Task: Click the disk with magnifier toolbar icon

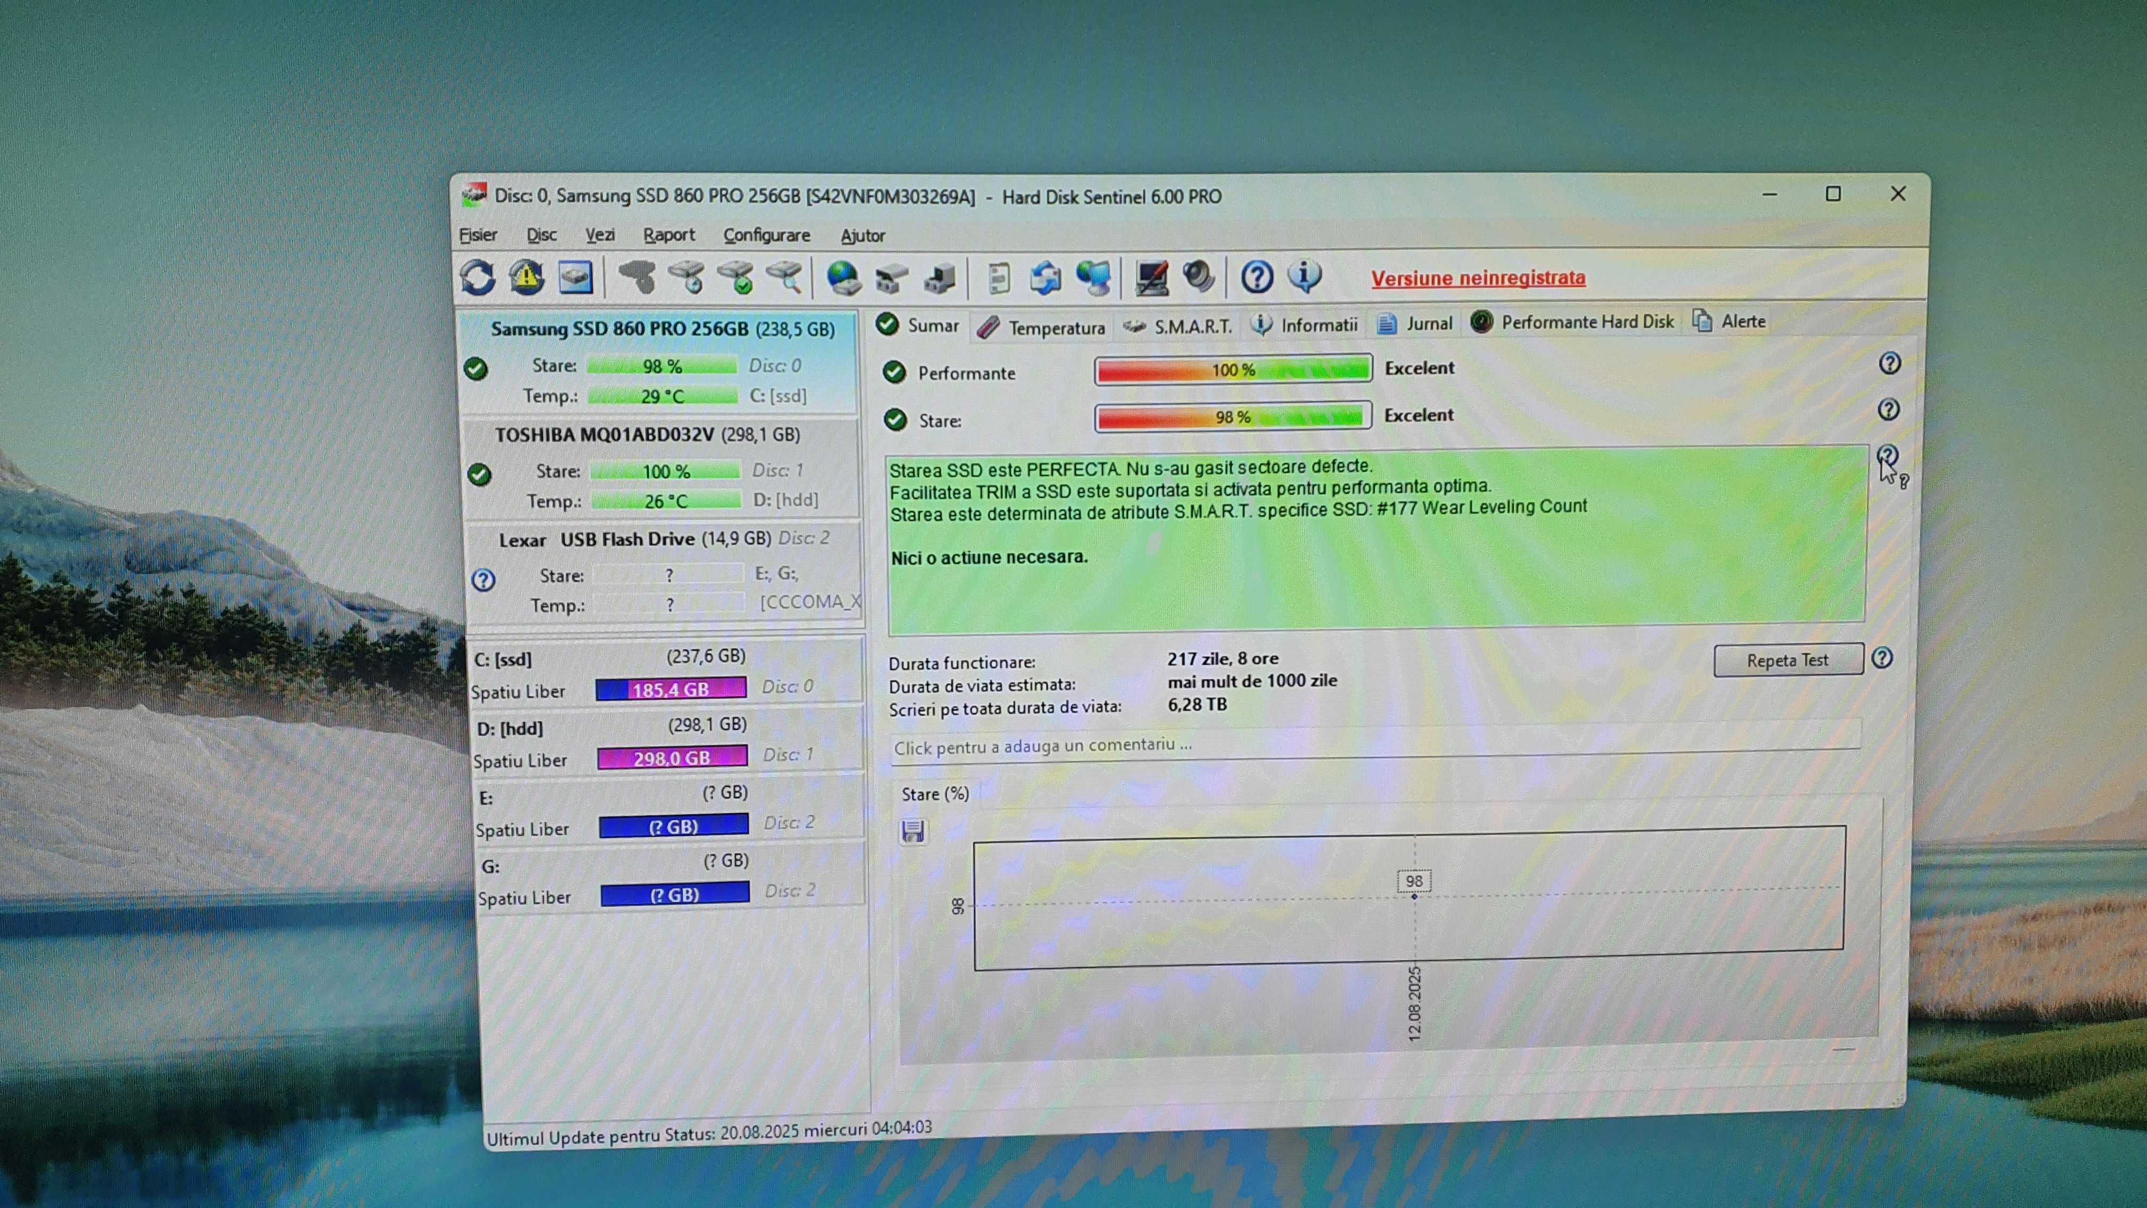Action: tap(785, 277)
